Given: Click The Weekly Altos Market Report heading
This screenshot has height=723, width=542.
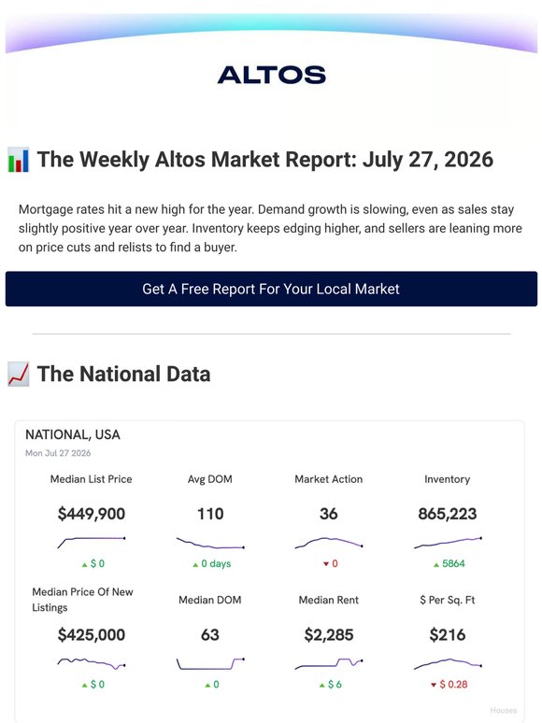Looking at the screenshot, I should click(265, 160).
